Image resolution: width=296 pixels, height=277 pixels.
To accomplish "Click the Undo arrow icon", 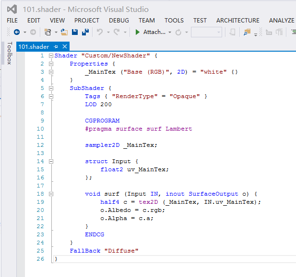I will (x=100, y=32).
